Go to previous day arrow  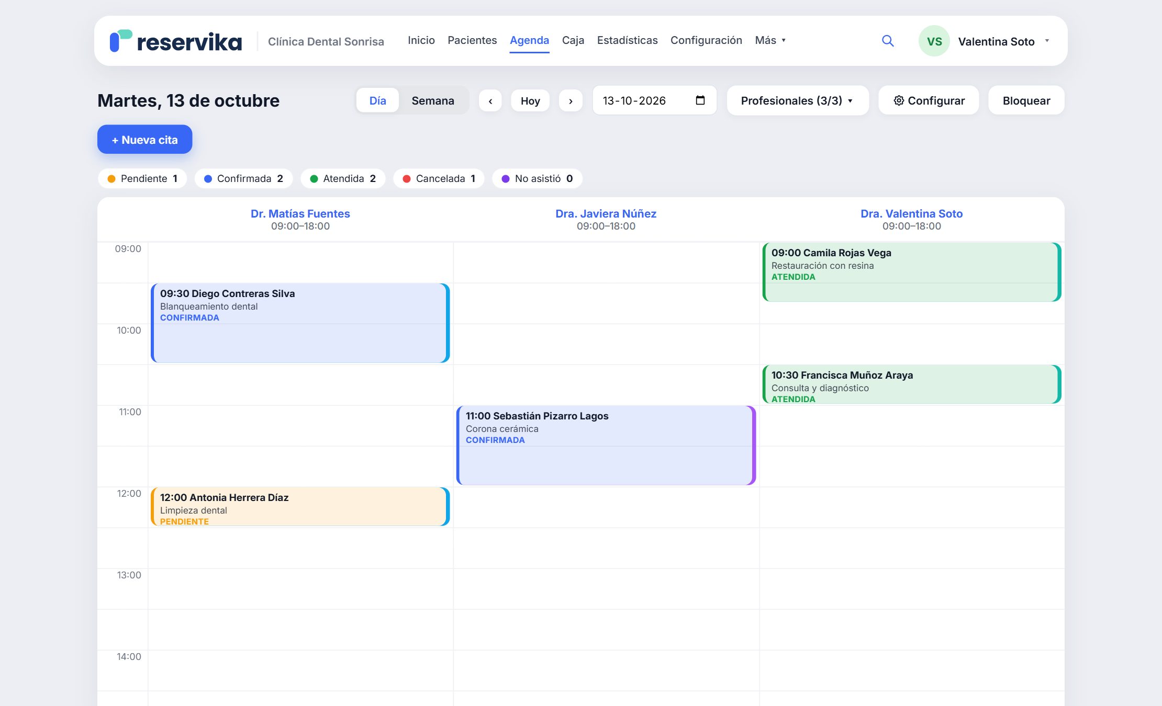coord(490,100)
